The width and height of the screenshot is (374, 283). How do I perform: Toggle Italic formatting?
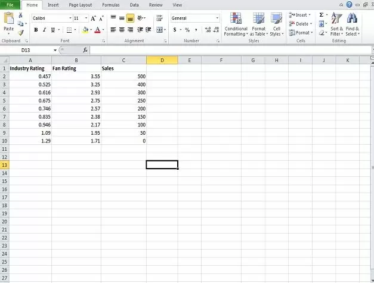coord(44,30)
